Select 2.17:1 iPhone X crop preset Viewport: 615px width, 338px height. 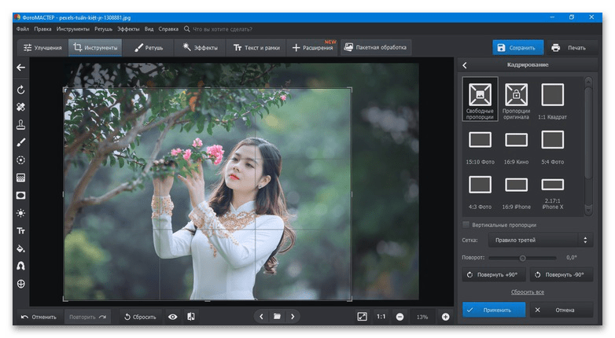[553, 193]
